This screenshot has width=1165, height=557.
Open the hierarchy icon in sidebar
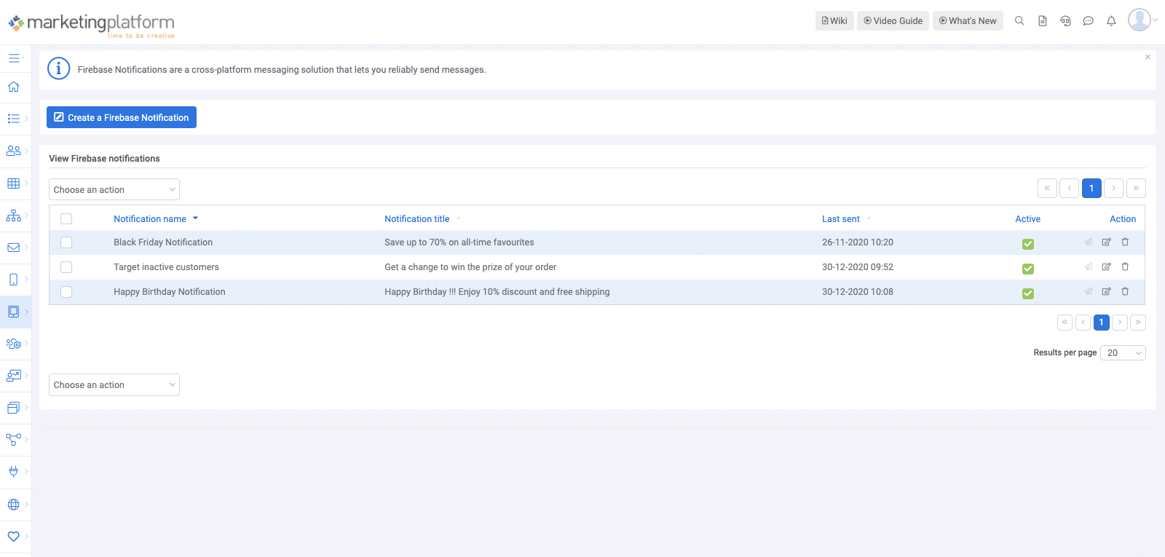pos(13,216)
